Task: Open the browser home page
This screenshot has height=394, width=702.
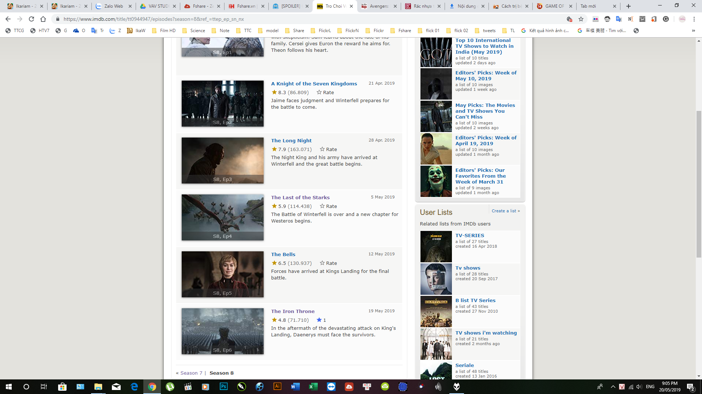Action: (43, 19)
